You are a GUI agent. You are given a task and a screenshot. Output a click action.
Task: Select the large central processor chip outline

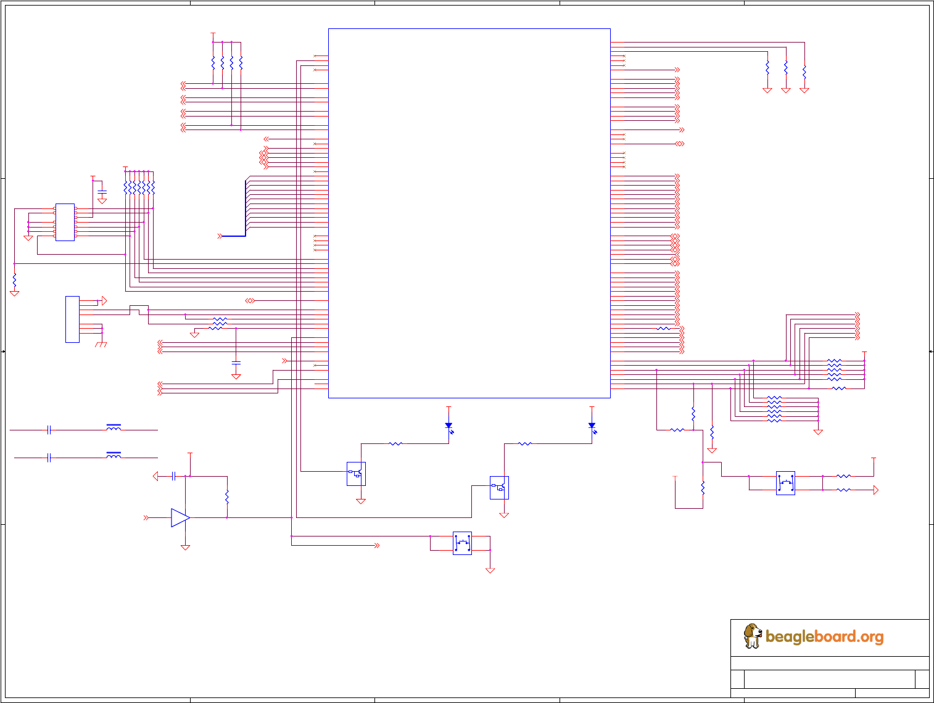coord(469,213)
